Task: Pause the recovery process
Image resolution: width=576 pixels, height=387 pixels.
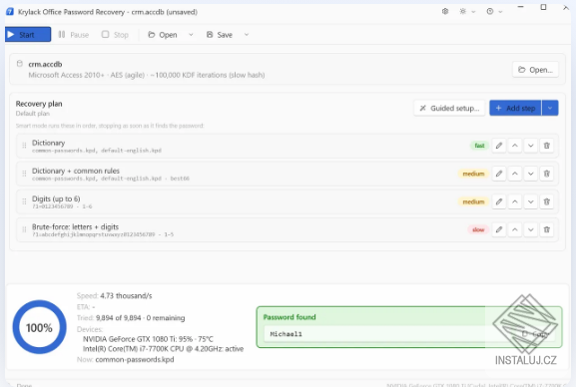Action: 74,35
